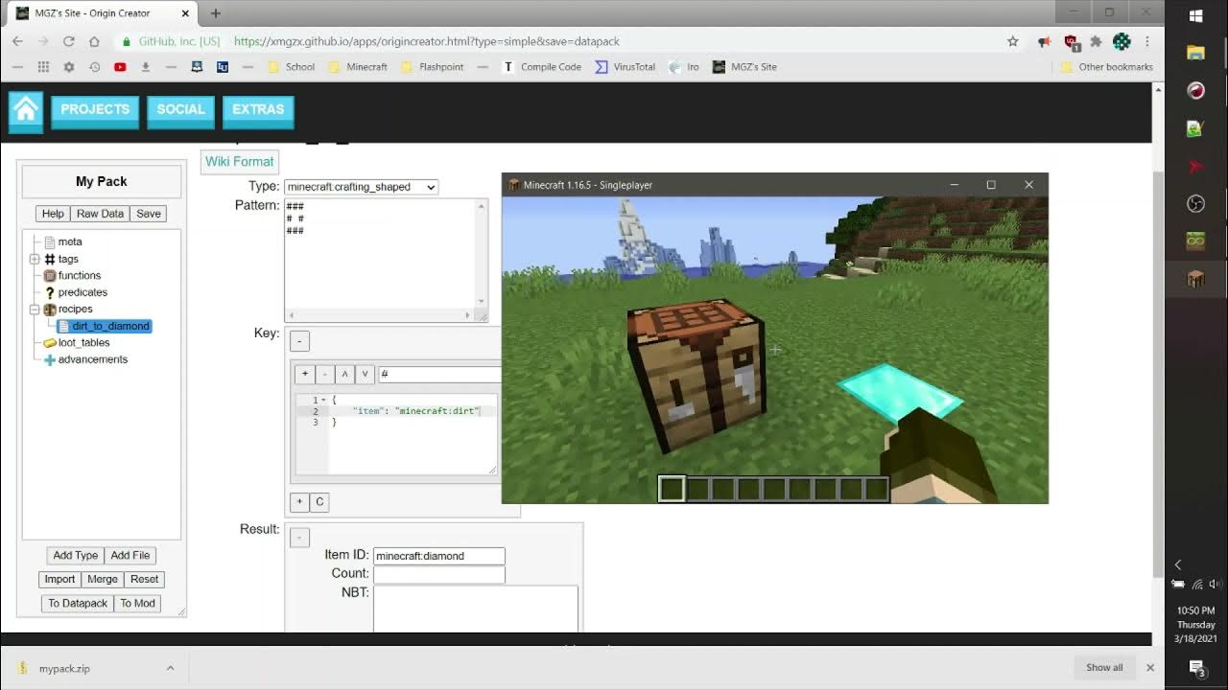Open the extensions puzzle icon
This screenshot has height=690, width=1228.
(1097, 42)
